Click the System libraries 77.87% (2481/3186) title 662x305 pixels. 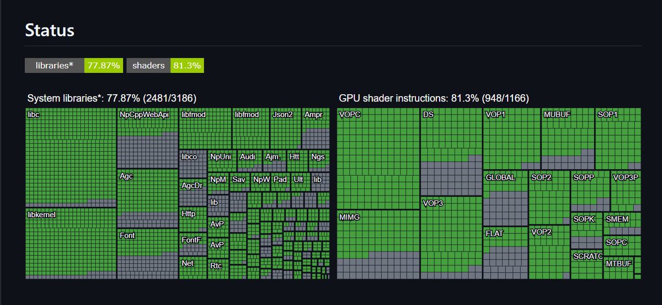(x=112, y=98)
